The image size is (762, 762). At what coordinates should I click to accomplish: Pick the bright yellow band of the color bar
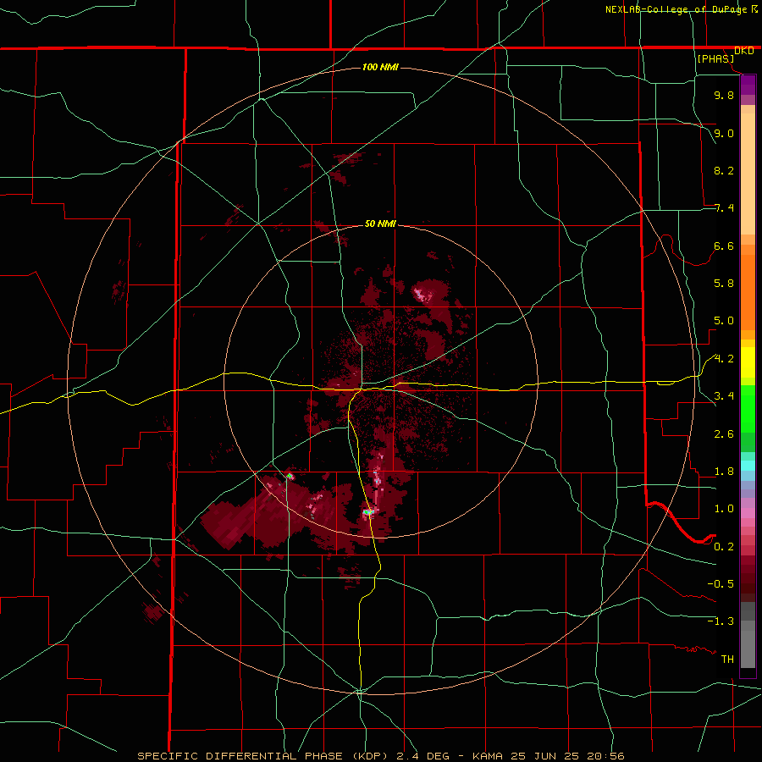tap(748, 362)
